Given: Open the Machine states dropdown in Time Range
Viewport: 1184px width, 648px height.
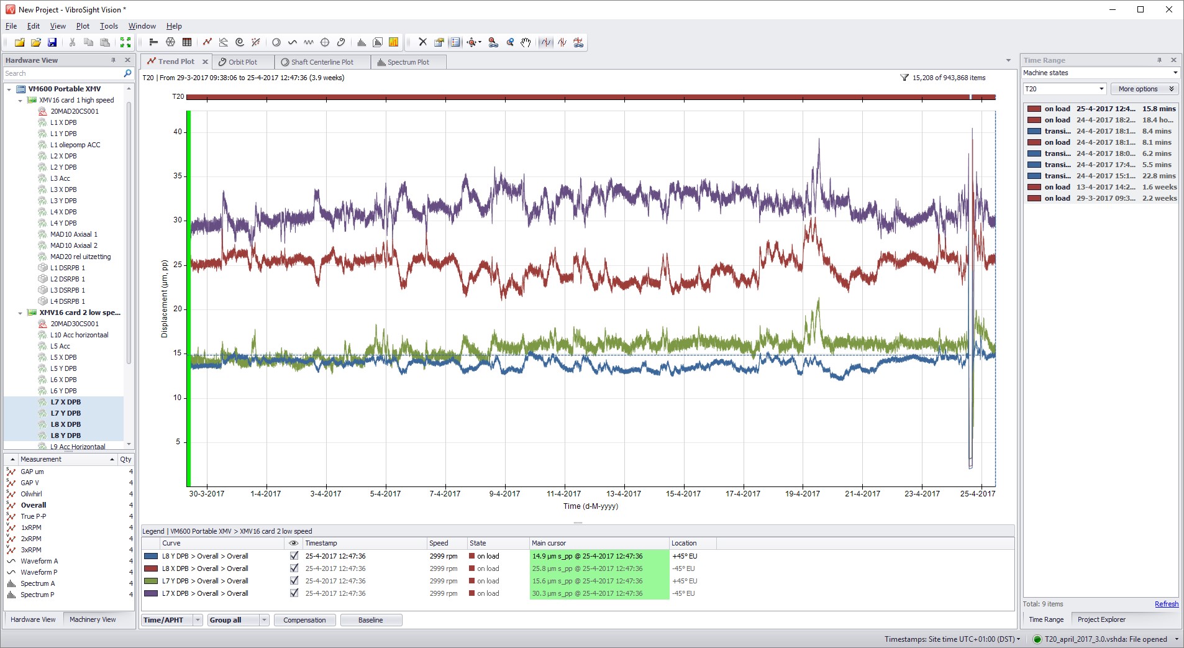Looking at the screenshot, I should tap(1173, 73).
